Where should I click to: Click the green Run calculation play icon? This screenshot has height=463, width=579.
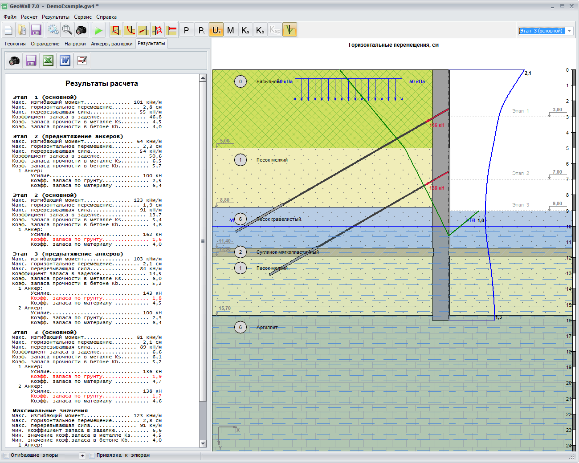point(98,30)
